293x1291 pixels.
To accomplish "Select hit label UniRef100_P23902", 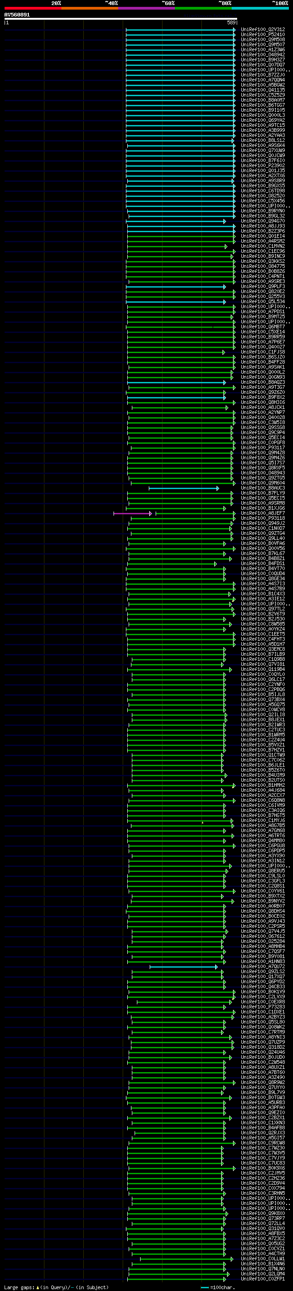I will click(x=263, y=166).
